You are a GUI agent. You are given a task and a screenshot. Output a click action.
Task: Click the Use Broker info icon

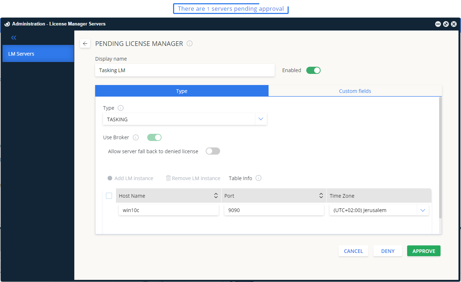point(136,137)
